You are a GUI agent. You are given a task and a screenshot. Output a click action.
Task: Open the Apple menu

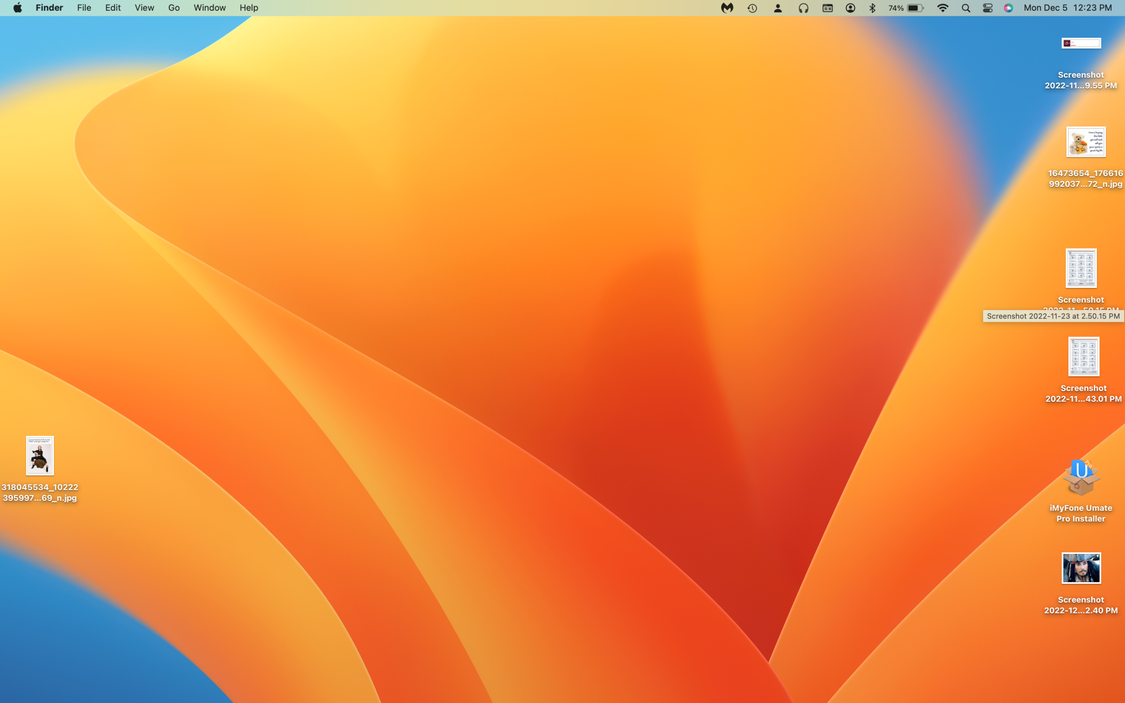(17, 8)
